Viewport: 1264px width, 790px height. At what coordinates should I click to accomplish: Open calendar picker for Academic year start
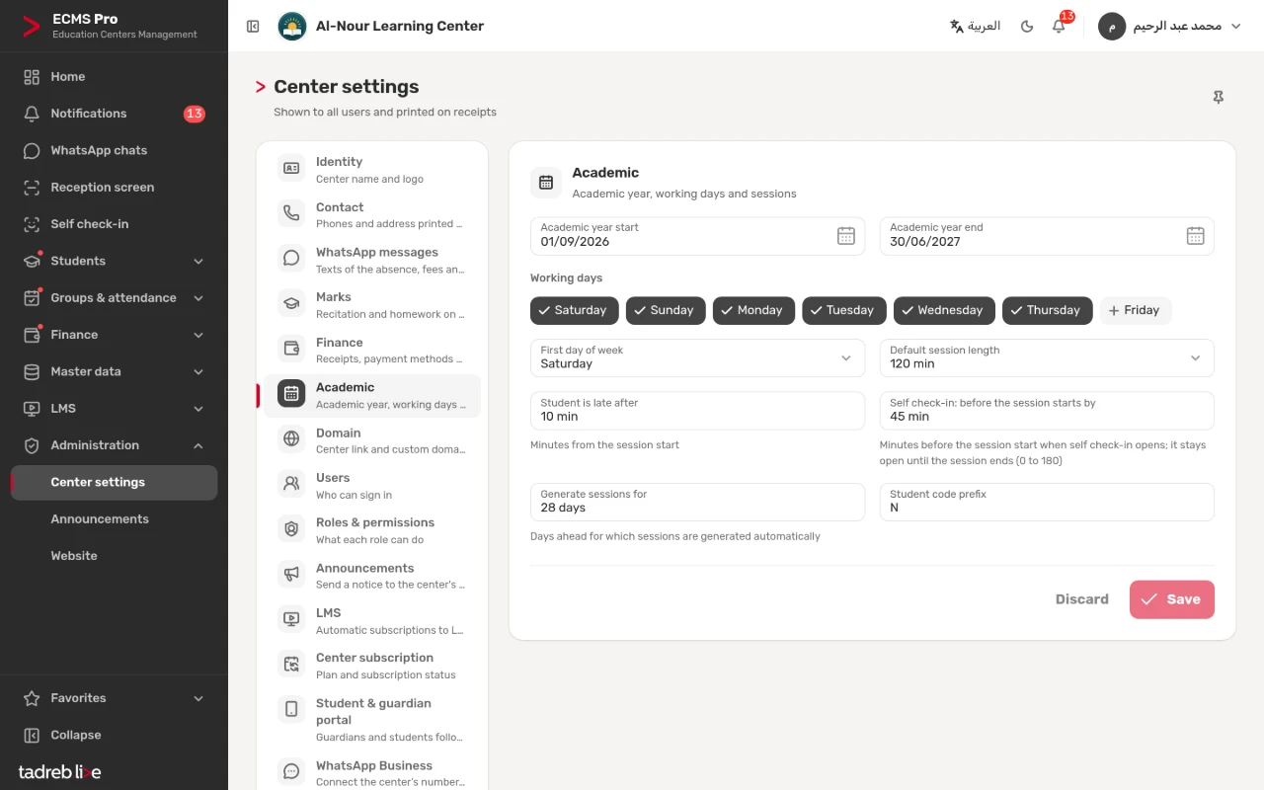(846, 236)
